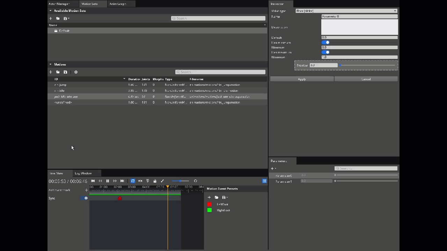Viewport: 447px width, 251px height.
Task: Enable the Sync toggle in the timeline
Action: 84,198
